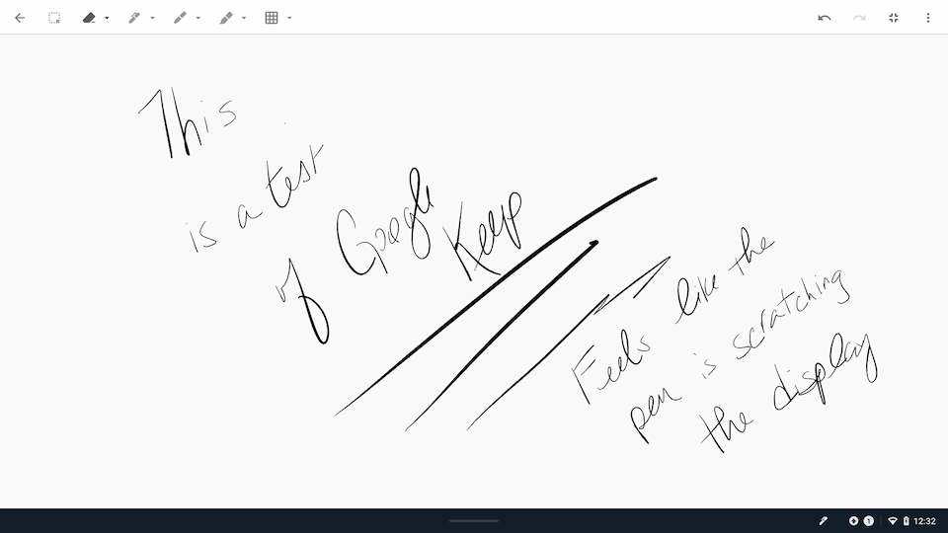The height and width of the screenshot is (533, 948).
Task: Choose the dotted-square selection tool
Action: pyautogui.click(x=54, y=18)
